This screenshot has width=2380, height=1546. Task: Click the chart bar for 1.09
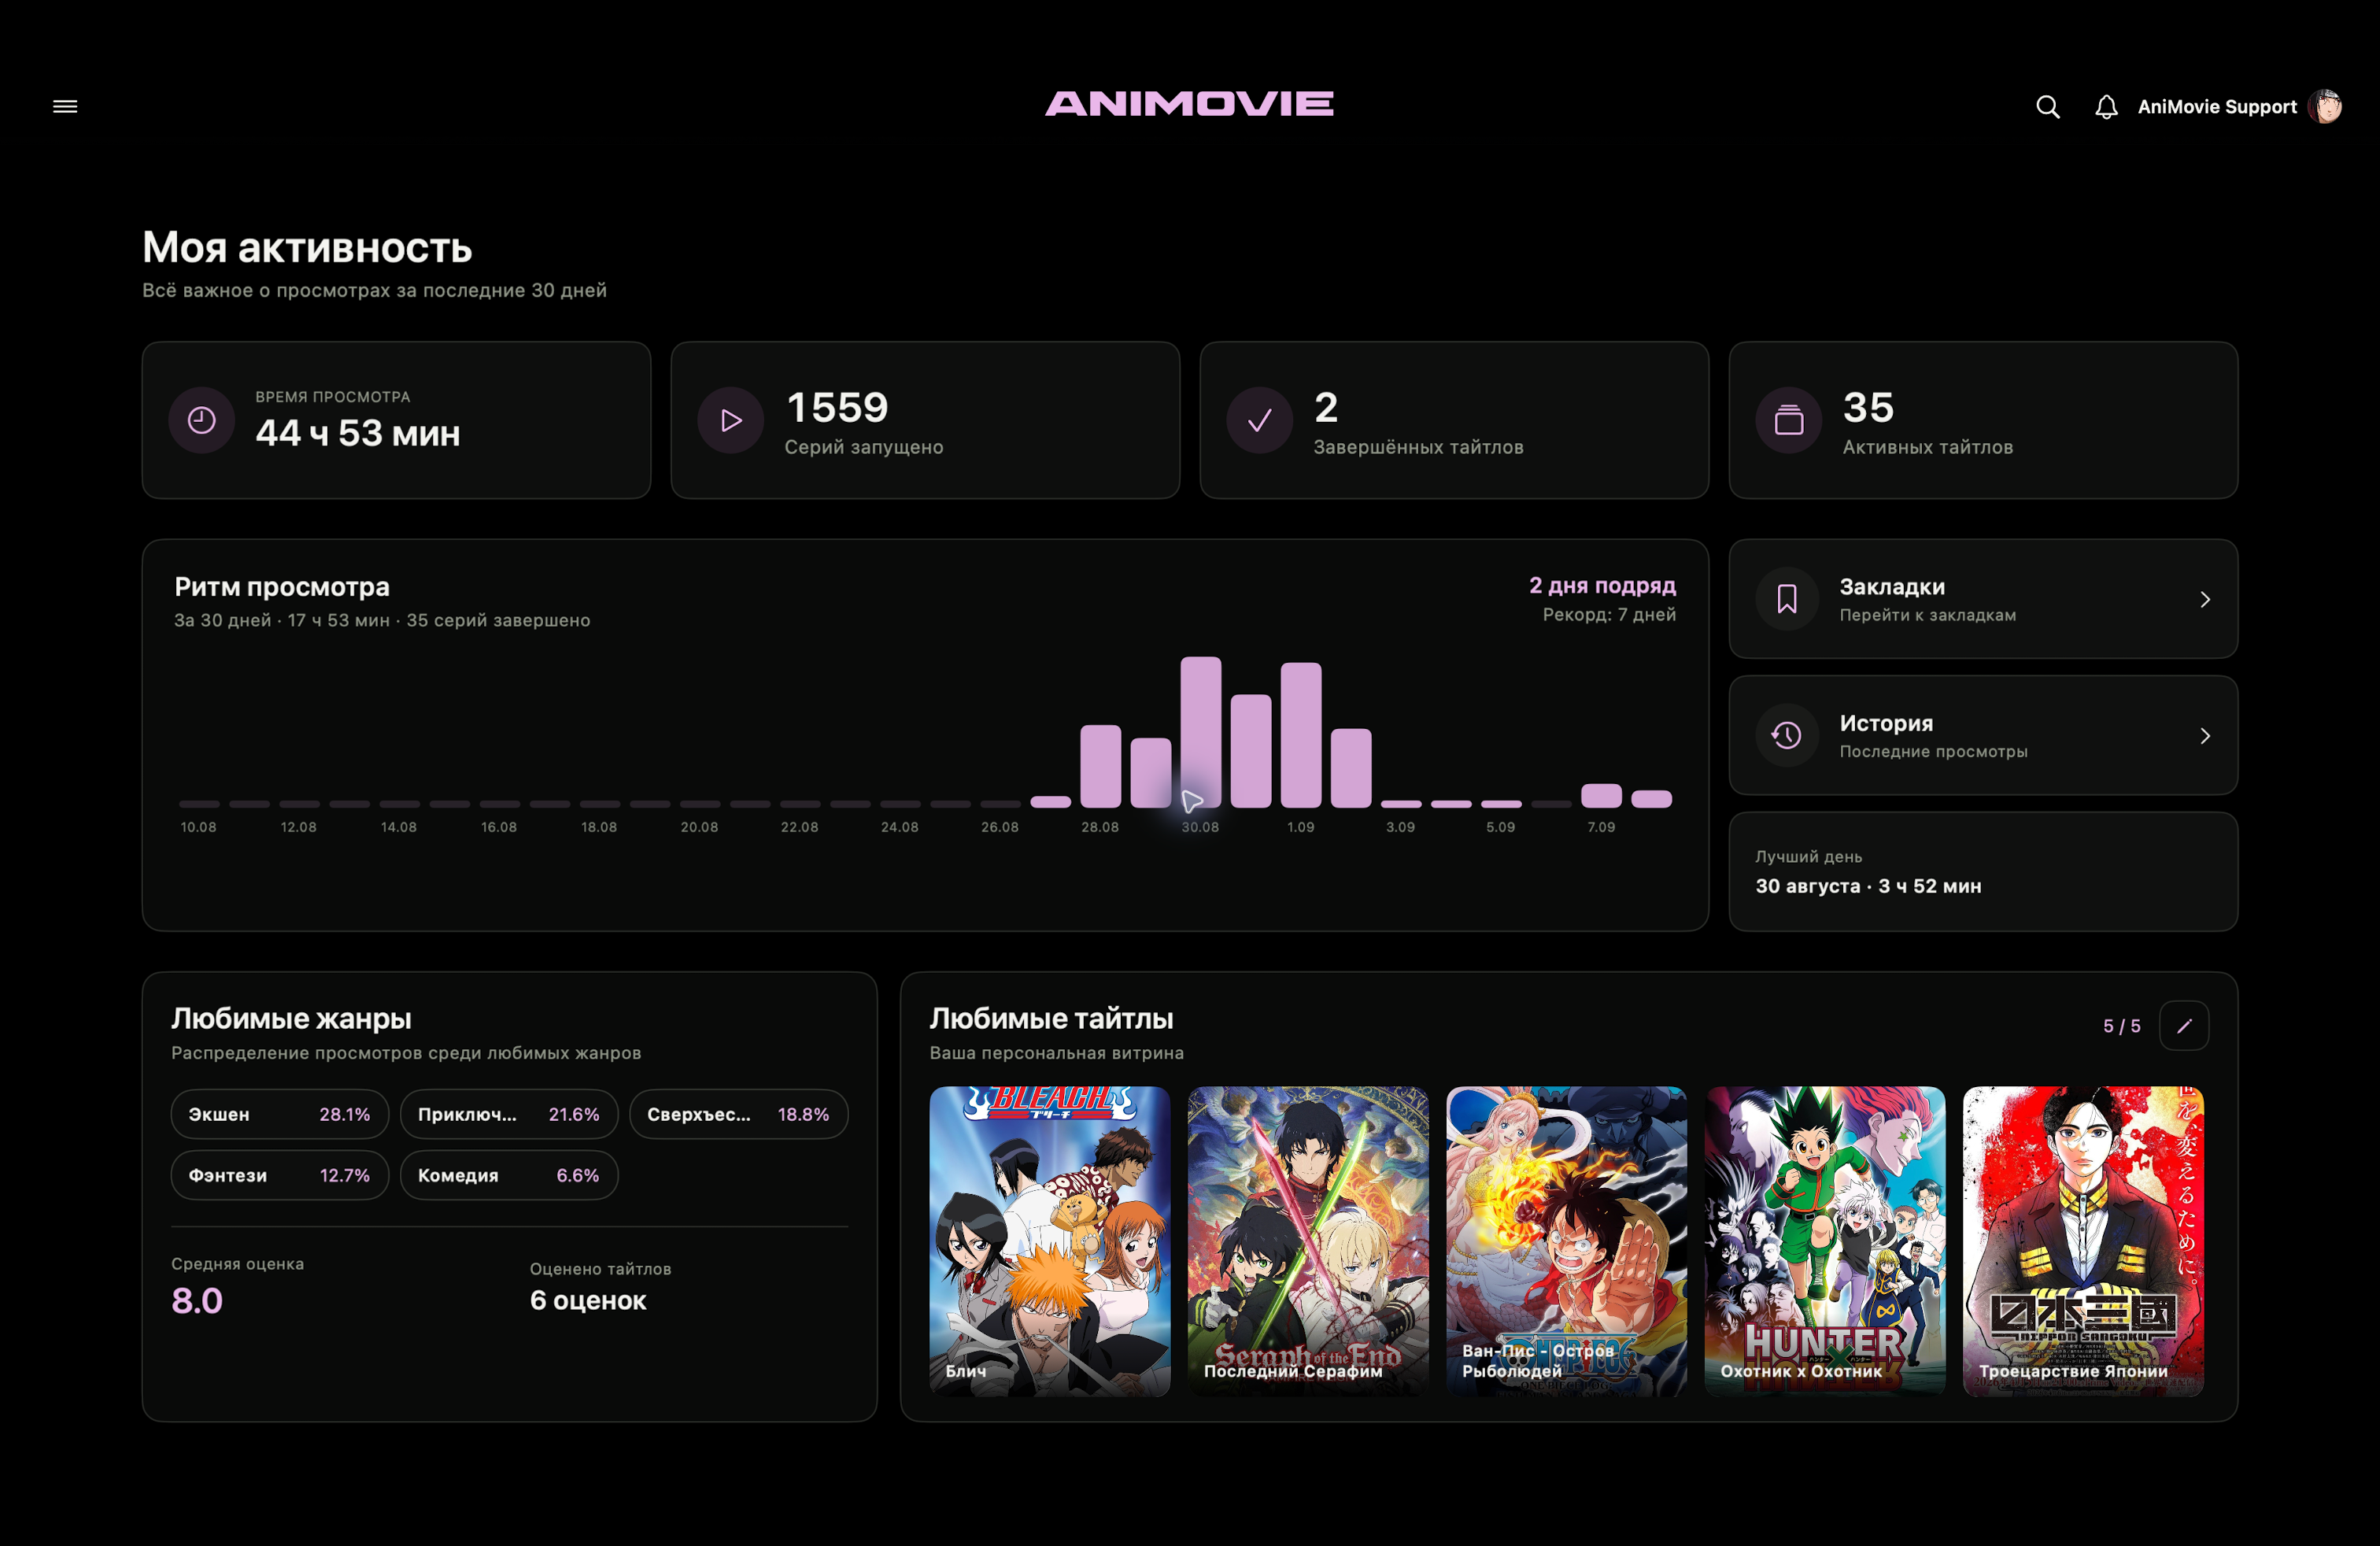[x=1301, y=734]
